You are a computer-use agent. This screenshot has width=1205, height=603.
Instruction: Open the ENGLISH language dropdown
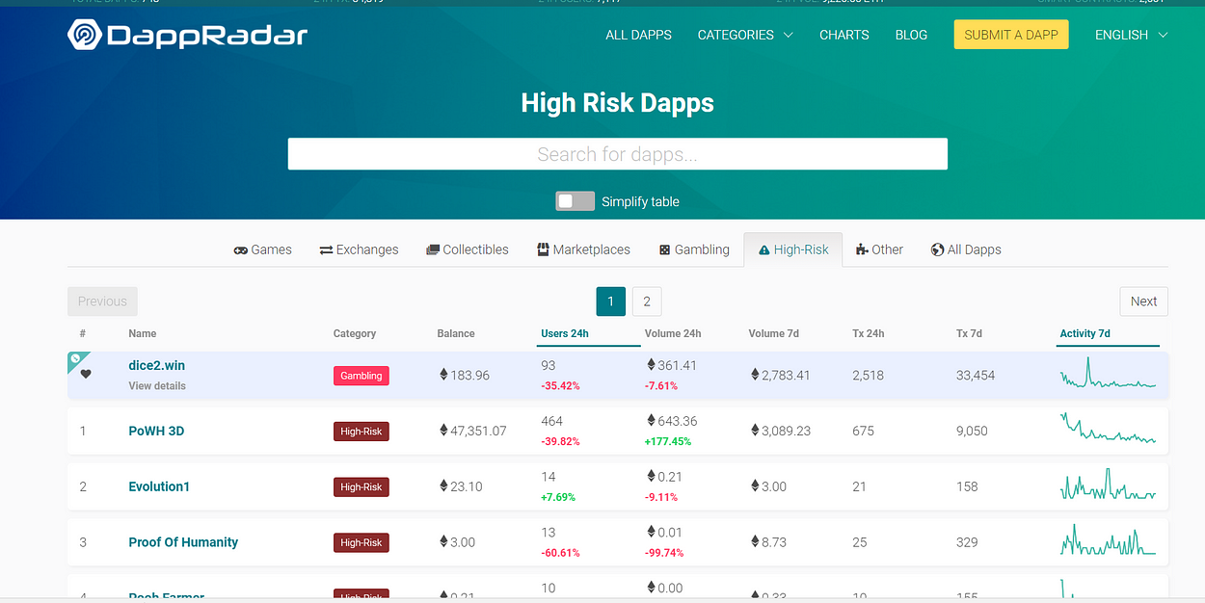pos(1131,35)
